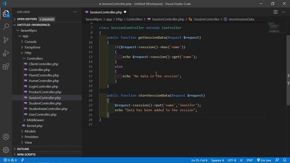
Task: Click the feedback icon in status bar
Action: pos(277,160)
